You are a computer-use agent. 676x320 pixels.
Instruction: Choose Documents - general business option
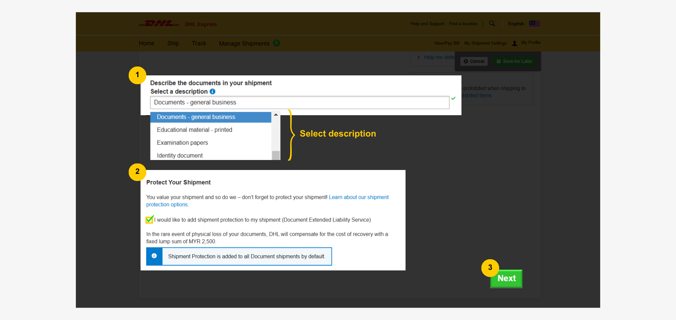click(211, 117)
